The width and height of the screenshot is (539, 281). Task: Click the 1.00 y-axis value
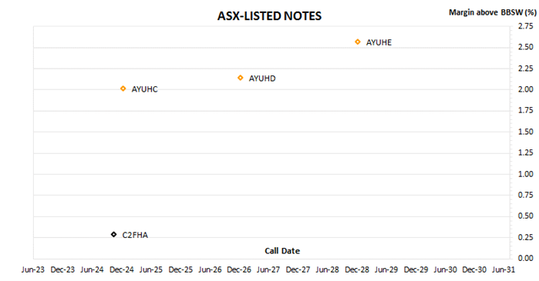coord(526,174)
